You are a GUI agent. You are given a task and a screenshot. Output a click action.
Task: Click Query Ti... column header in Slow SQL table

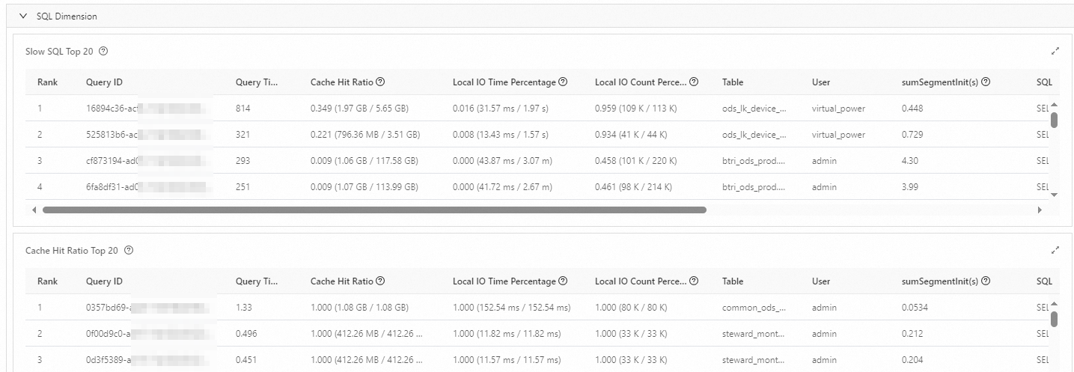[257, 82]
